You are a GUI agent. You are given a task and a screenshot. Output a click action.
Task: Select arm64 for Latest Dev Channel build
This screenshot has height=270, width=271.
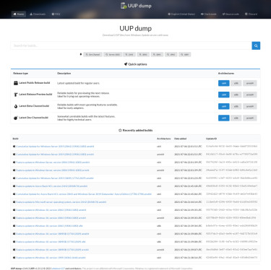click(x=250, y=118)
